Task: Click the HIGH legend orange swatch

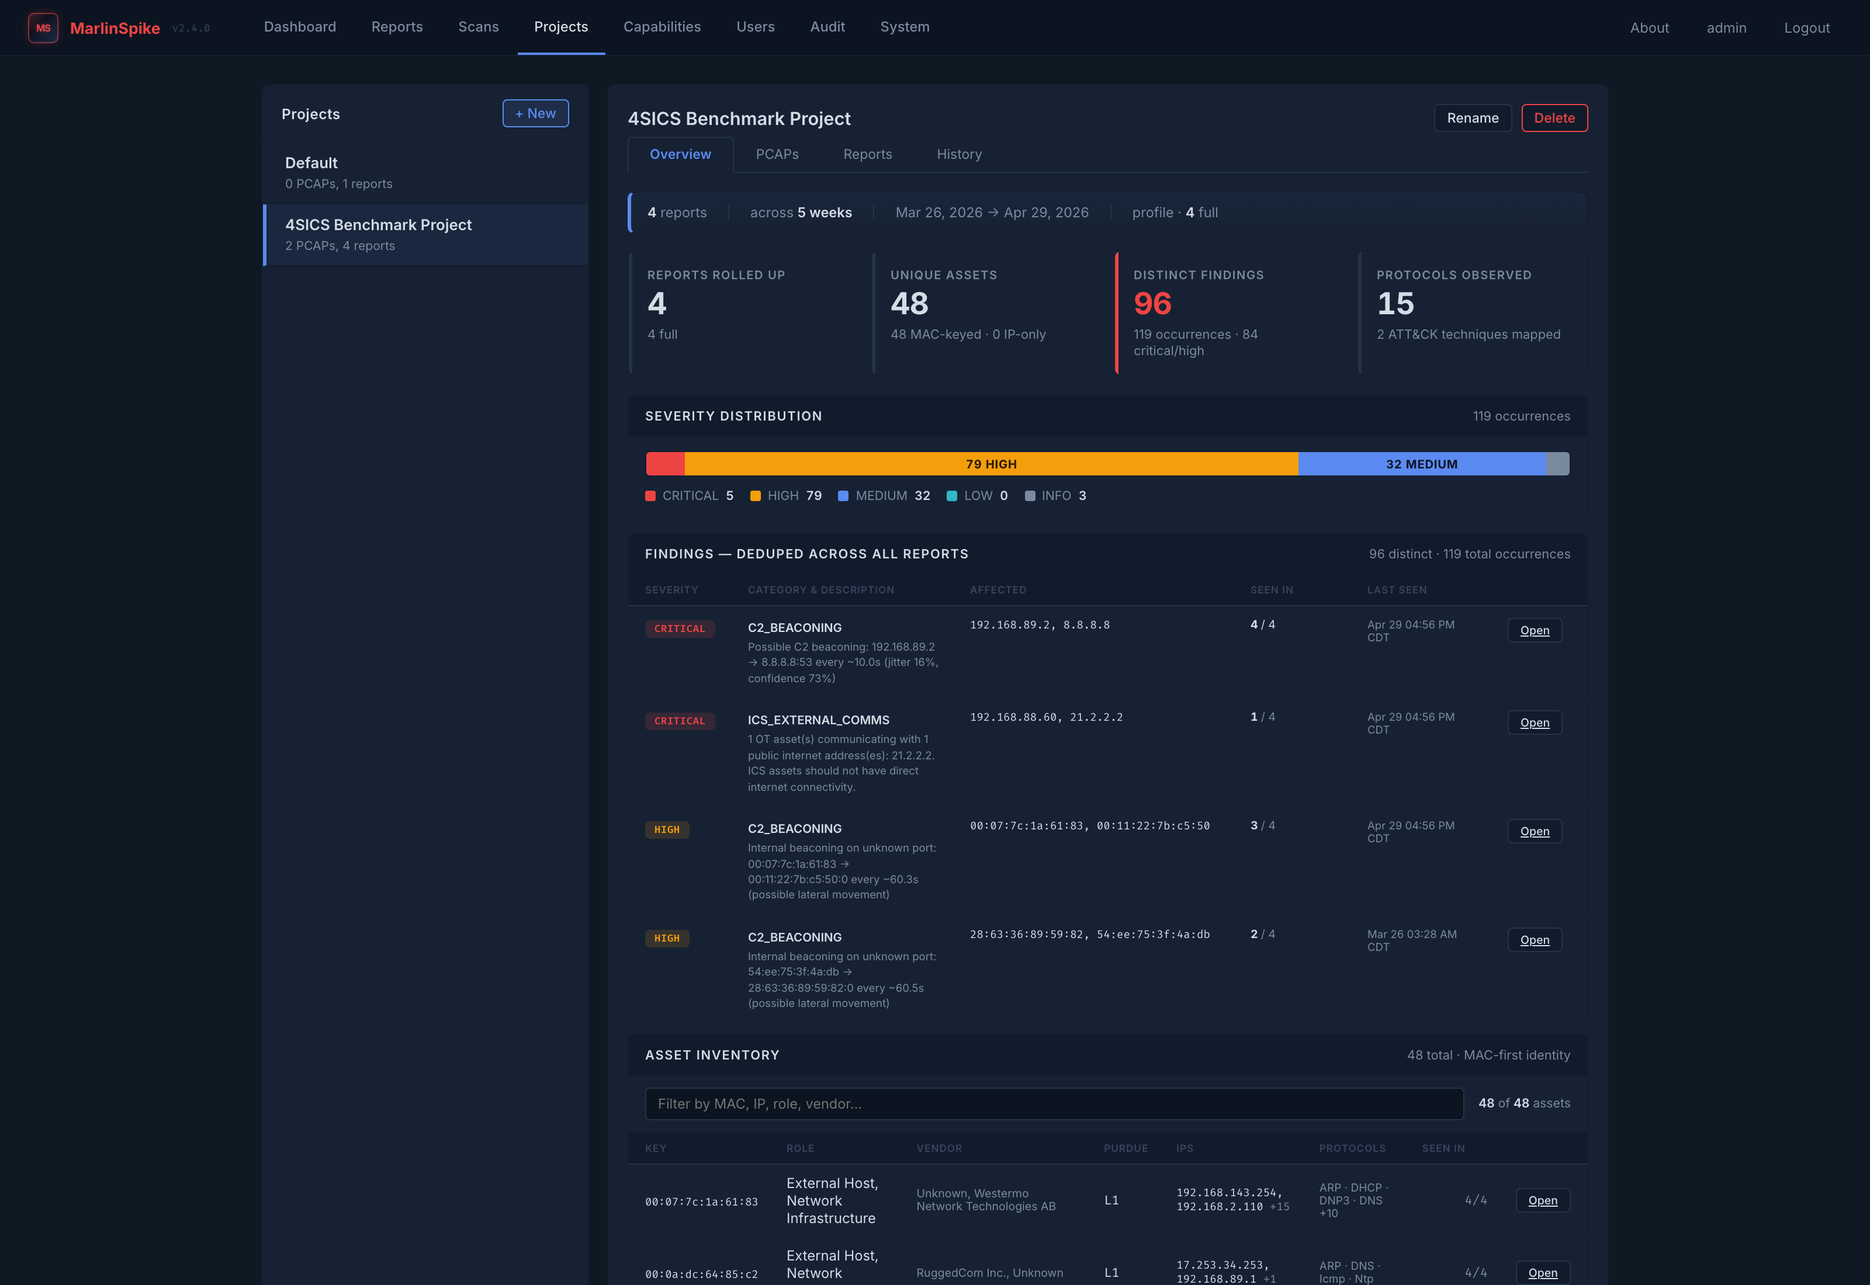Action: click(x=754, y=496)
